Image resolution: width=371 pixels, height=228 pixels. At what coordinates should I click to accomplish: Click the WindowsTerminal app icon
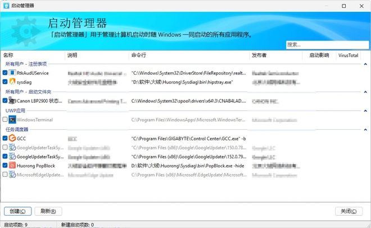click(12, 120)
